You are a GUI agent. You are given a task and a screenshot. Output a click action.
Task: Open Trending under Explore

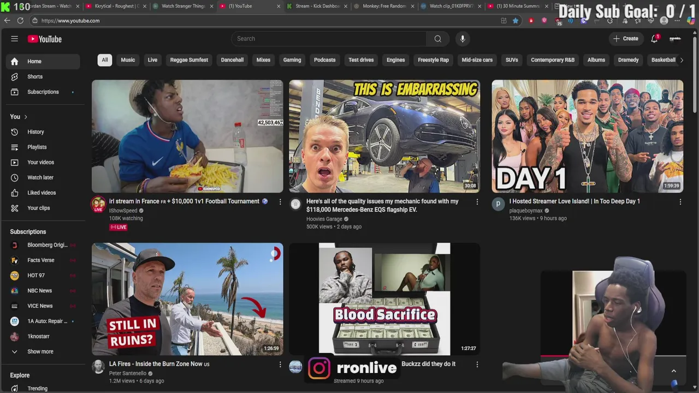pyautogui.click(x=43, y=388)
